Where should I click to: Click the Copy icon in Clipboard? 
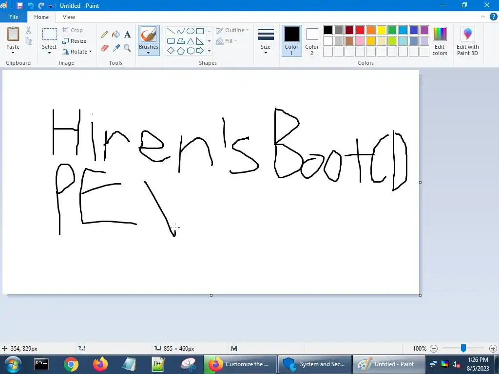coord(28,41)
